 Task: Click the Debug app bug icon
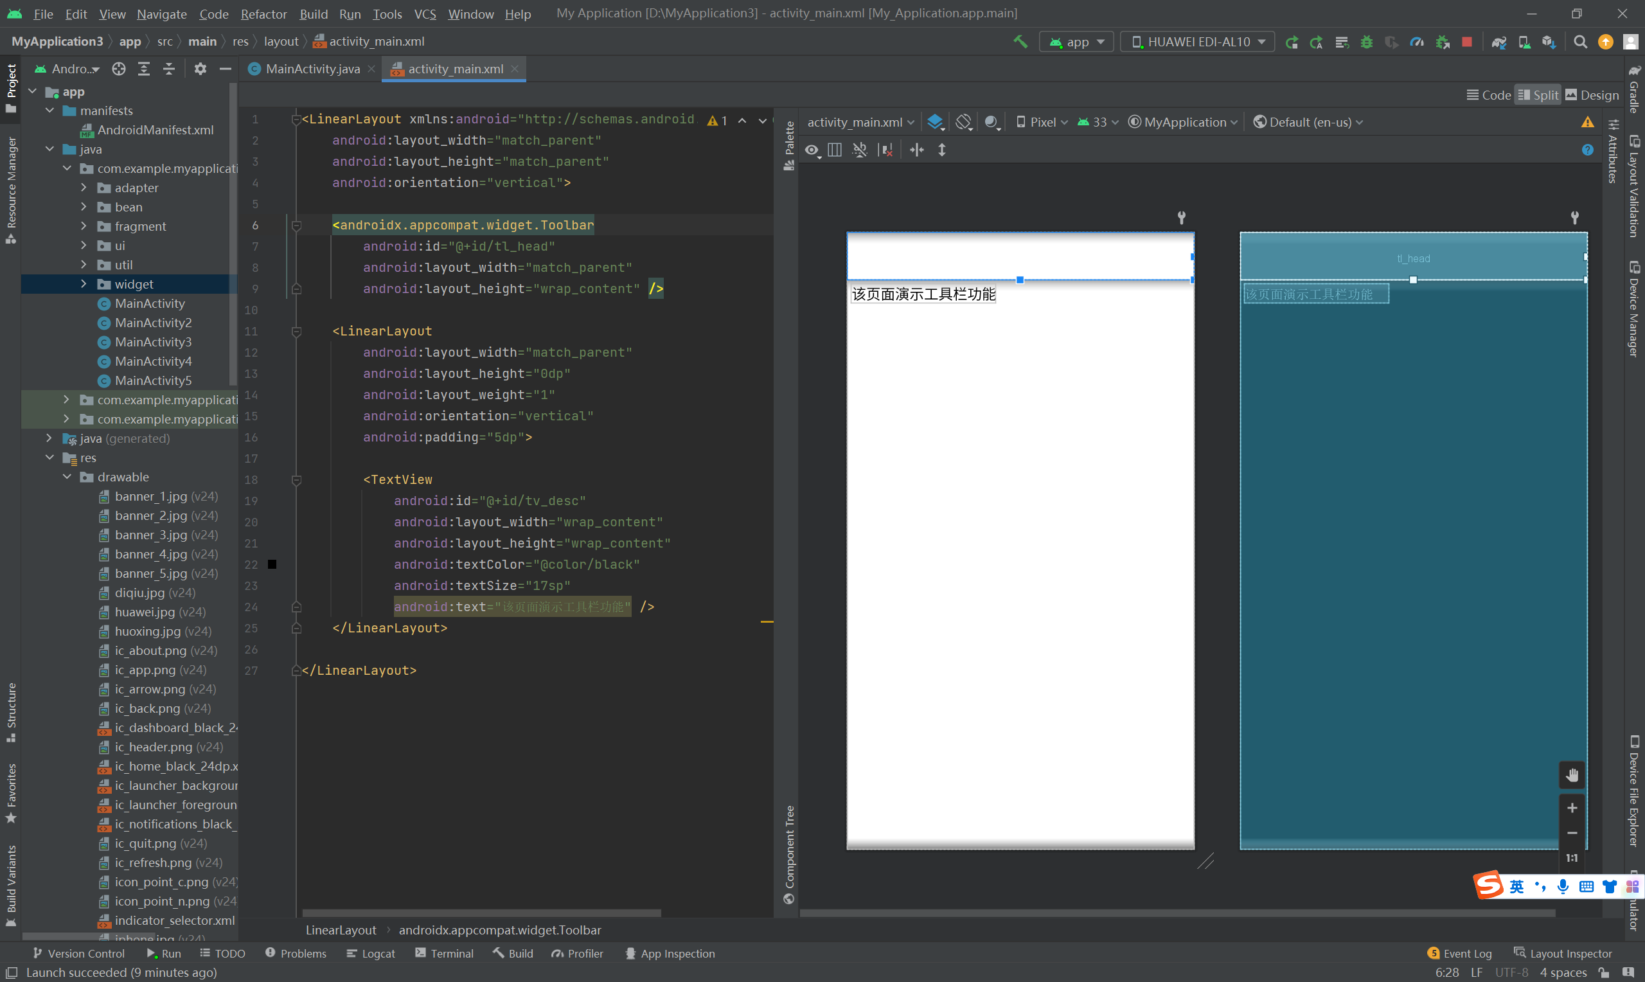click(x=1367, y=42)
